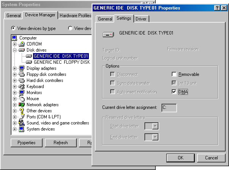The width and height of the screenshot is (229, 170).
Task: Switch to General tab in disk Properties dialog
Action: 105,19
